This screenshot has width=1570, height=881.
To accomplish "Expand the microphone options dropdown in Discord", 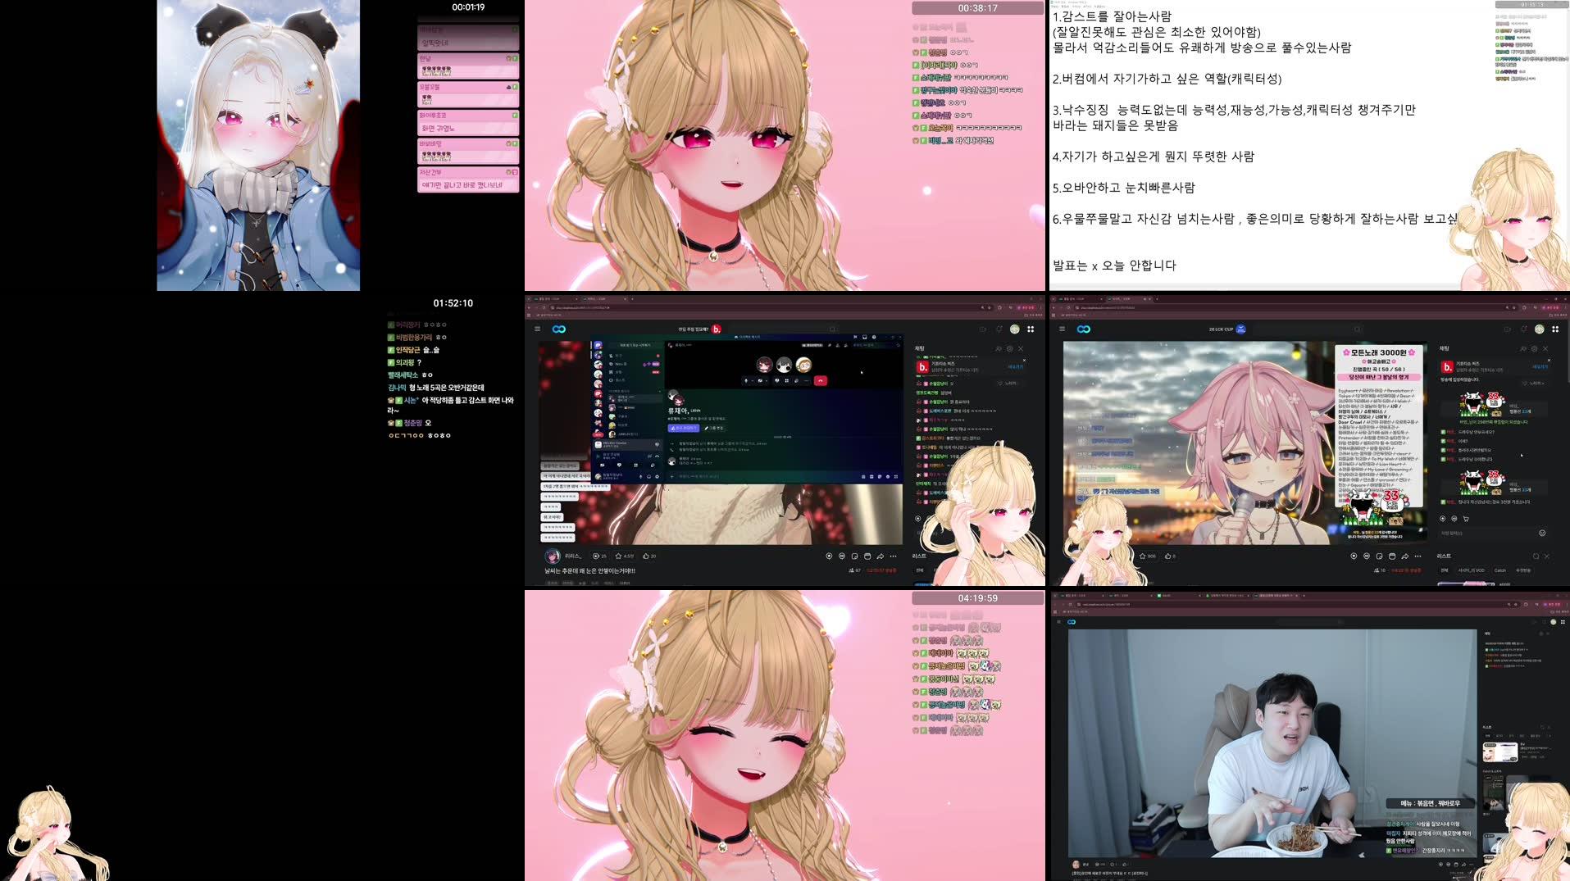I will tap(752, 380).
